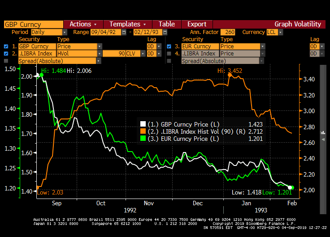Edit security 1 GBP Curncy field
330x237 pixels.
click(x=37, y=47)
